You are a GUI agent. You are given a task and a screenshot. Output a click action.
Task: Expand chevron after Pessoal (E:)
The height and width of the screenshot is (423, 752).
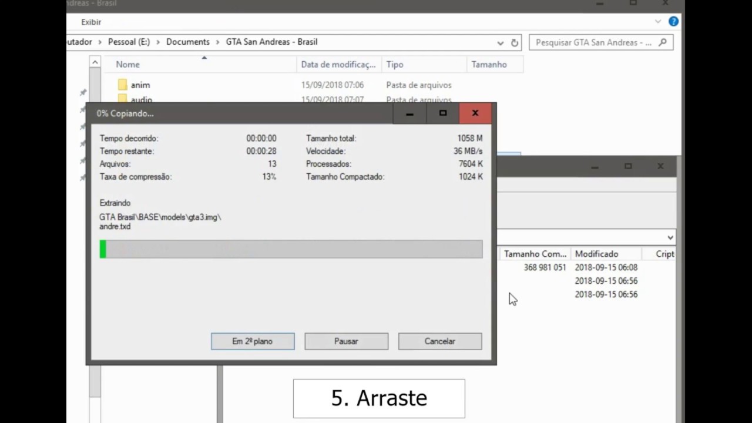(x=158, y=42)
